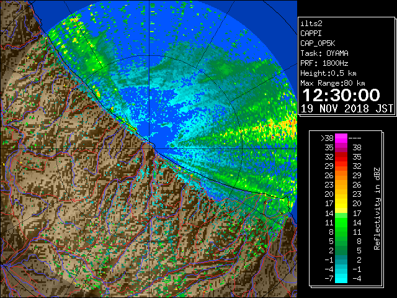Screen dimensions: 397x298
Task: Click the magenta >38 color swatch
Action: click(x=341, y=138)
